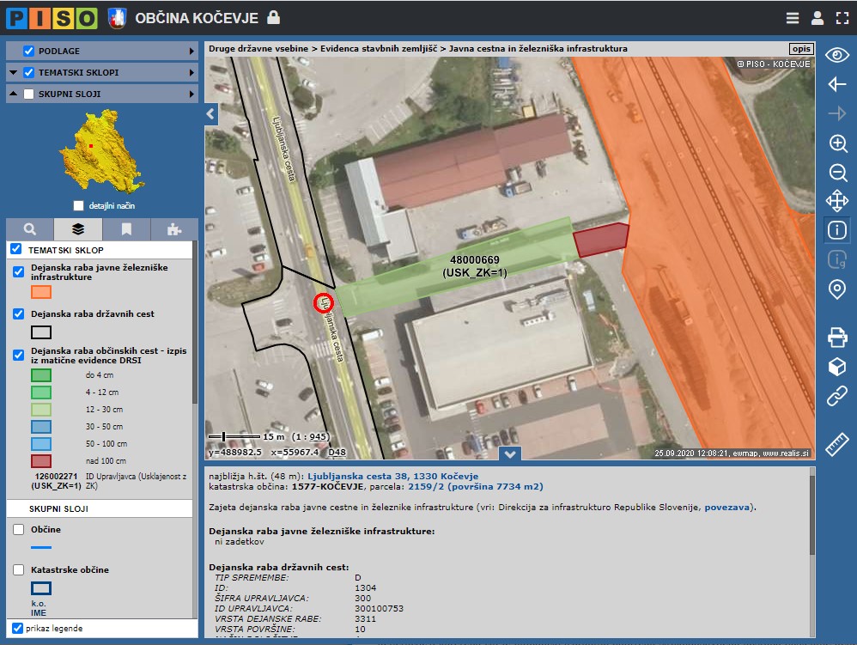Uncheck Dejanska raba državnih cest layer
Screen dimensions: 857x645
(19, 314)
